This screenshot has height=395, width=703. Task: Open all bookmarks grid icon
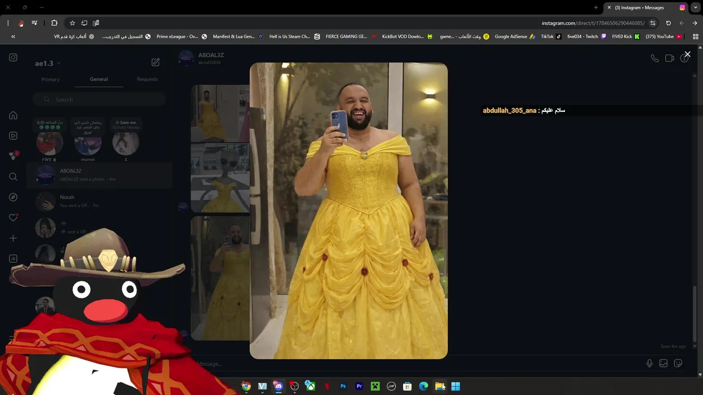coord(695,37)
